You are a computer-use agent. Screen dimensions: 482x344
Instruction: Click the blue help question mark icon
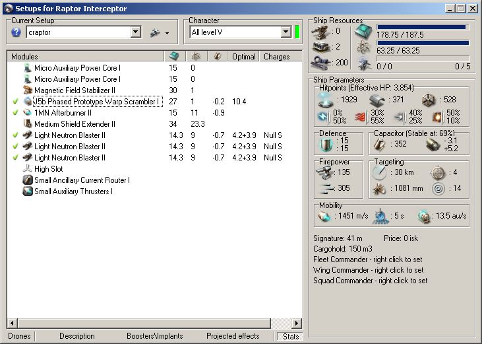point(16,32)
